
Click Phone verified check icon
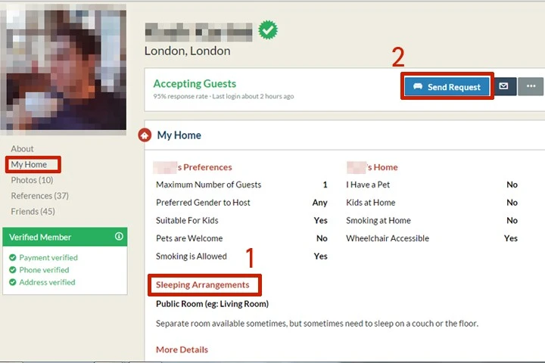tap(13, 270)
